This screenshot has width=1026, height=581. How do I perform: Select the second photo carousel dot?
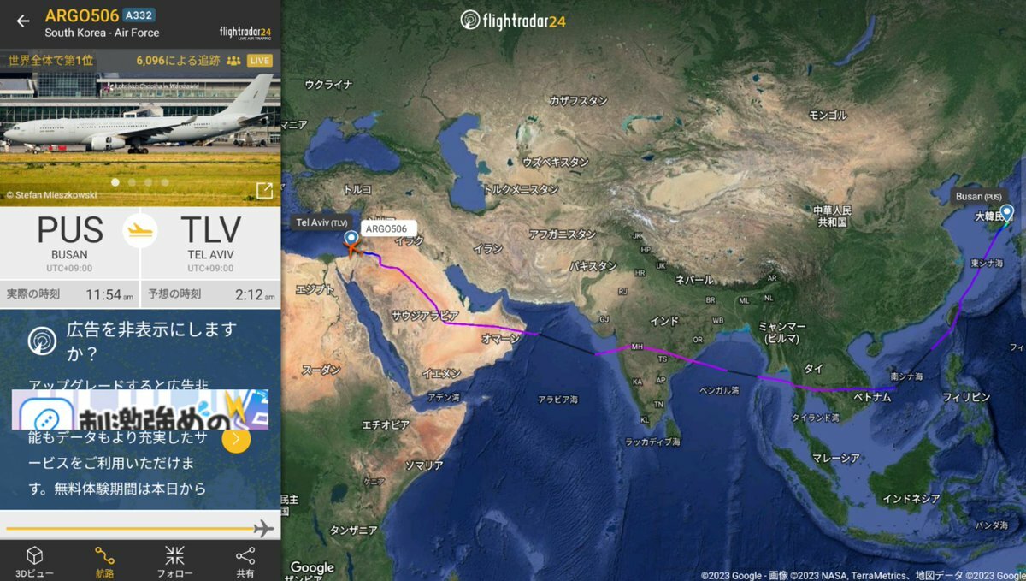[132, 182]
